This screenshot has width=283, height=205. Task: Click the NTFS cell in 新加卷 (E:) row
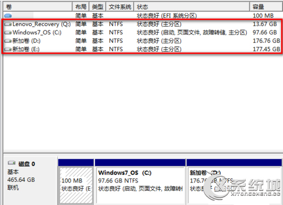click(x=116, y=49)
